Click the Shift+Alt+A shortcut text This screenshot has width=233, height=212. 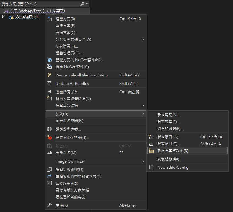[x=211, y=144]
